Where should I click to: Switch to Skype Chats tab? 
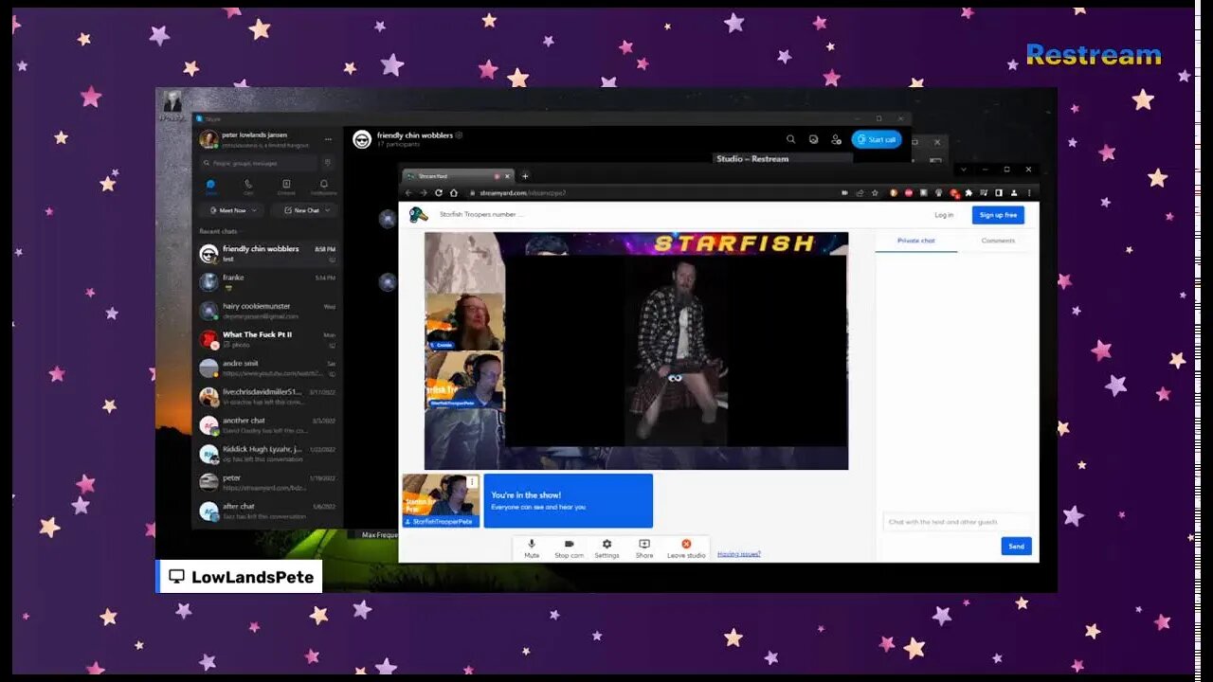point(211,187)
